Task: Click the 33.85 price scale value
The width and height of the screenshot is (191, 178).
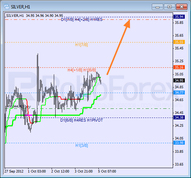Action: (x=179, y=152)
